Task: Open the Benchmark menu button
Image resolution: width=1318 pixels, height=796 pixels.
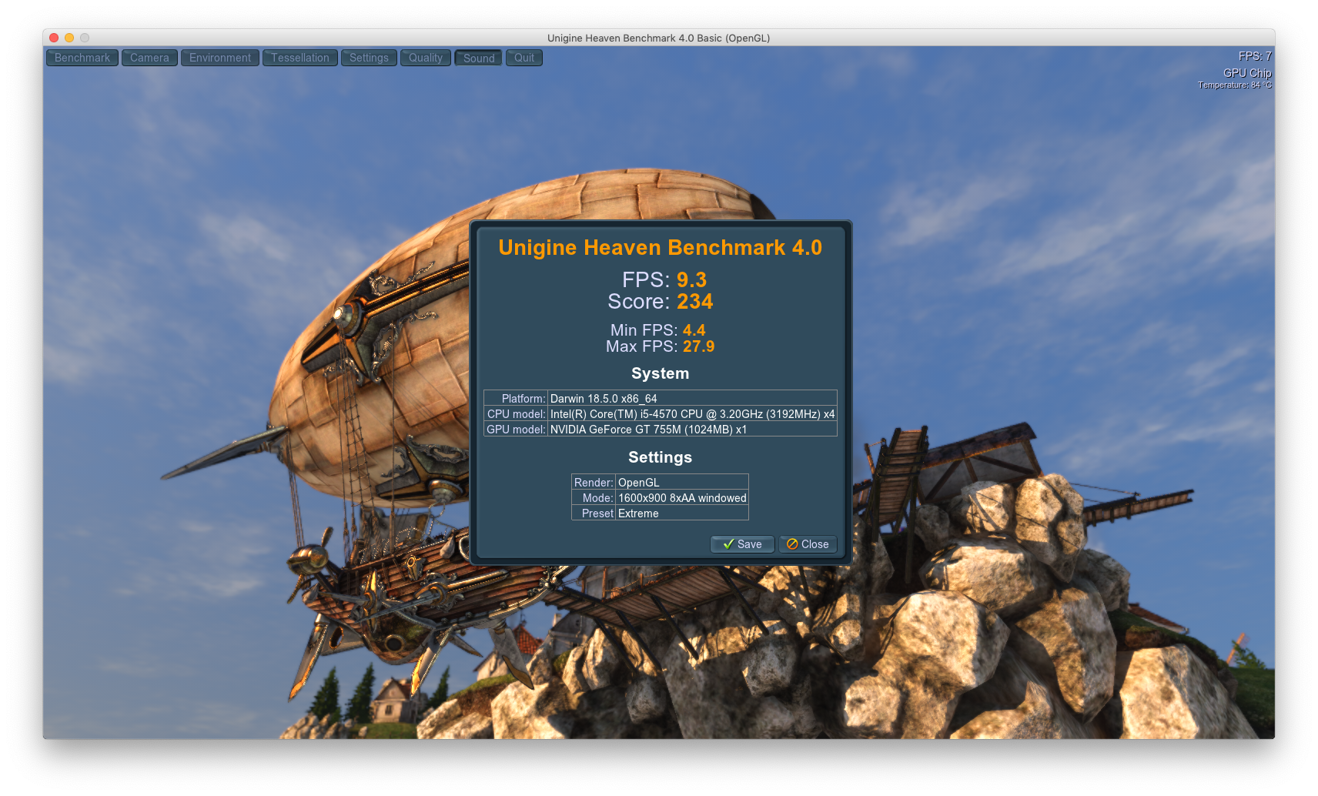Action: (82, 58)
